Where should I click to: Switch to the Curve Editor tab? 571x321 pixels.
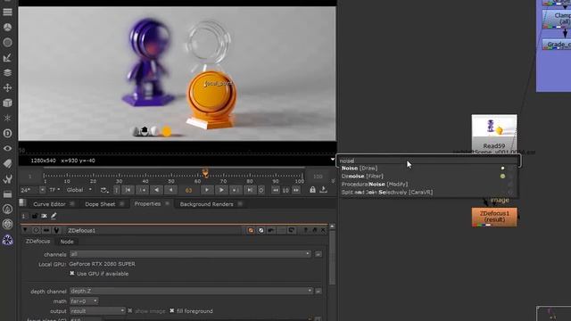pyautogui.click(x=49, y=204)
